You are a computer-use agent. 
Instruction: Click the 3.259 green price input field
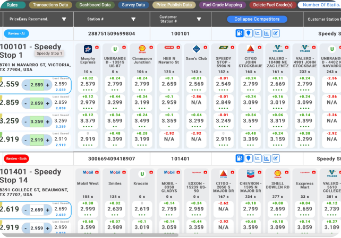tap(37, 121)
